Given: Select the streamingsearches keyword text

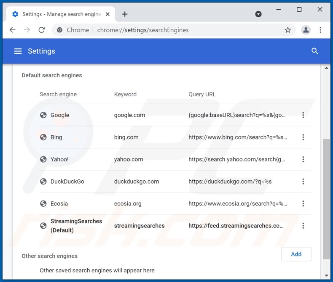Looking at the screenshot, I should point(140,226).
